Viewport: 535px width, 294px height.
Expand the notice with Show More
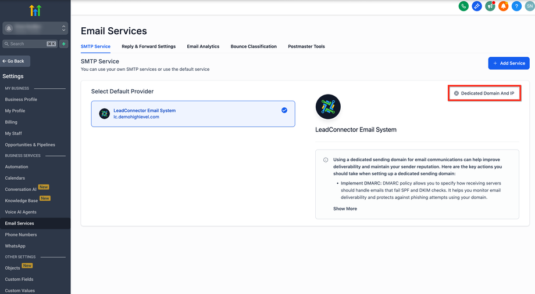(345, 209)
